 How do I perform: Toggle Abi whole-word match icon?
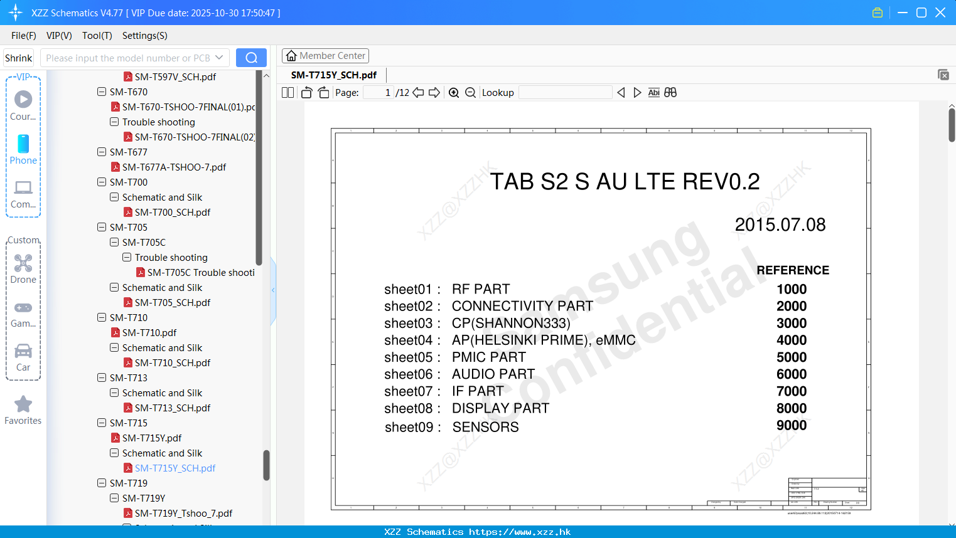pyautogui.click(x=653, y=93)
